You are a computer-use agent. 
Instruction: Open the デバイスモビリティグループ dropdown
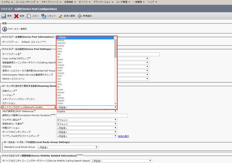[x=87, y=132]
